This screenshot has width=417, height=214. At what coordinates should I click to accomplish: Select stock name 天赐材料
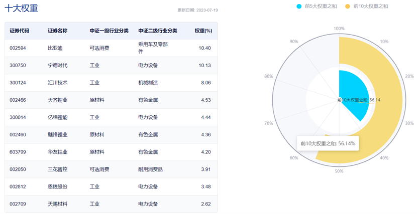(58, 204)
